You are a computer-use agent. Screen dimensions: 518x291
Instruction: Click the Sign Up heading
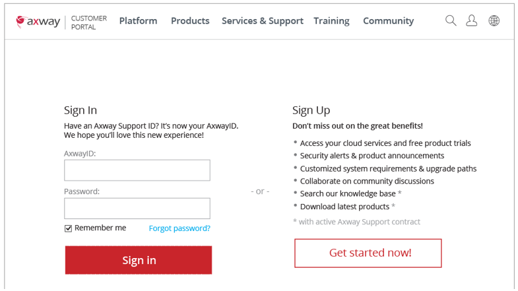[311, 110]
